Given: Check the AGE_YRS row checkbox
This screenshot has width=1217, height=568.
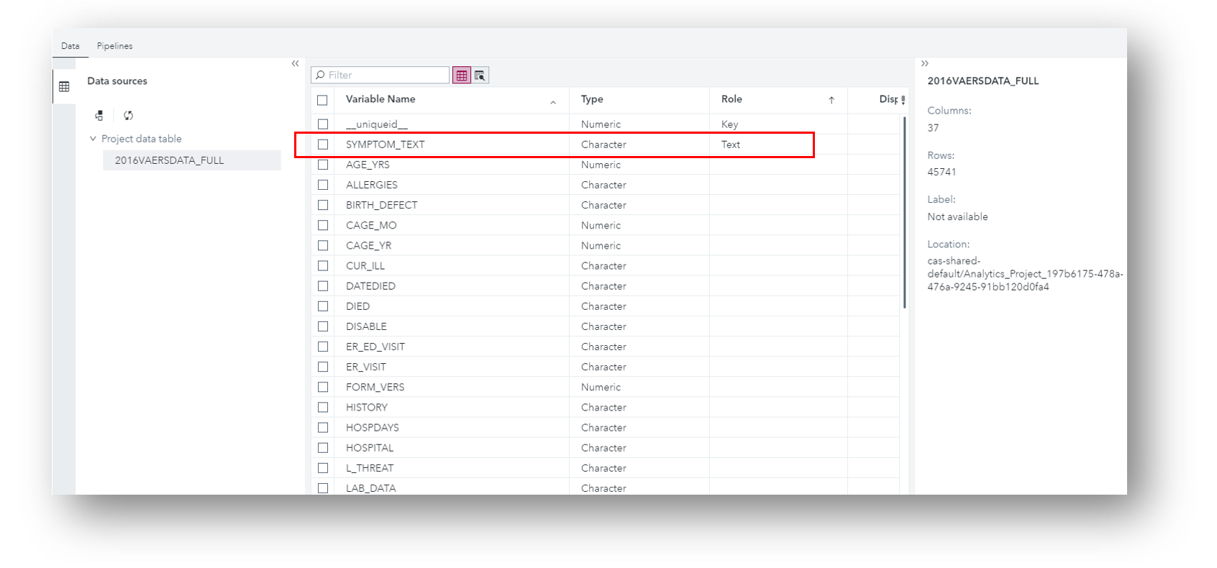Looking at the screenshot, I should [323, 165].
